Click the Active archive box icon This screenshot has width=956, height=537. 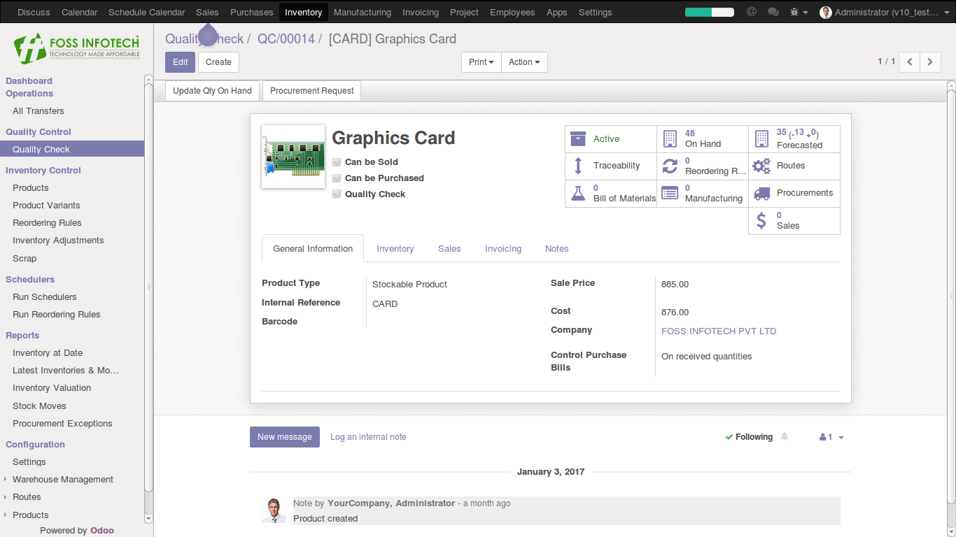point(578,138)
